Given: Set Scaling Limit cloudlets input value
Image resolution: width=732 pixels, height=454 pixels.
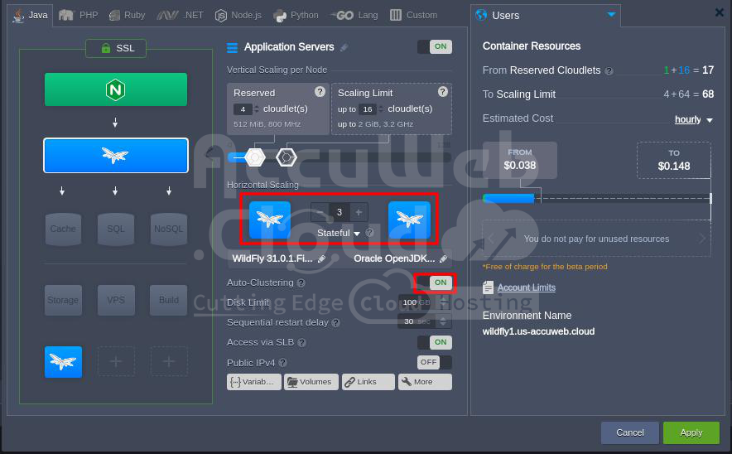Looking at the screenshot, I should coord(368,109).
